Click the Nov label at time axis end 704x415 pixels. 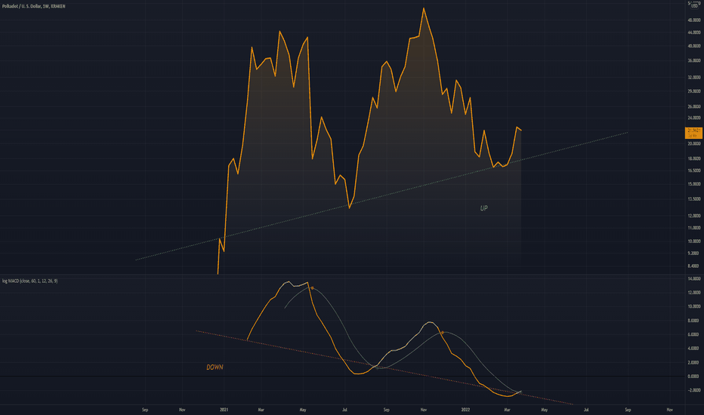tap(669, 410)
